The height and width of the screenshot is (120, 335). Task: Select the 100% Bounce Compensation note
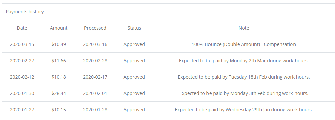point(244,44)
